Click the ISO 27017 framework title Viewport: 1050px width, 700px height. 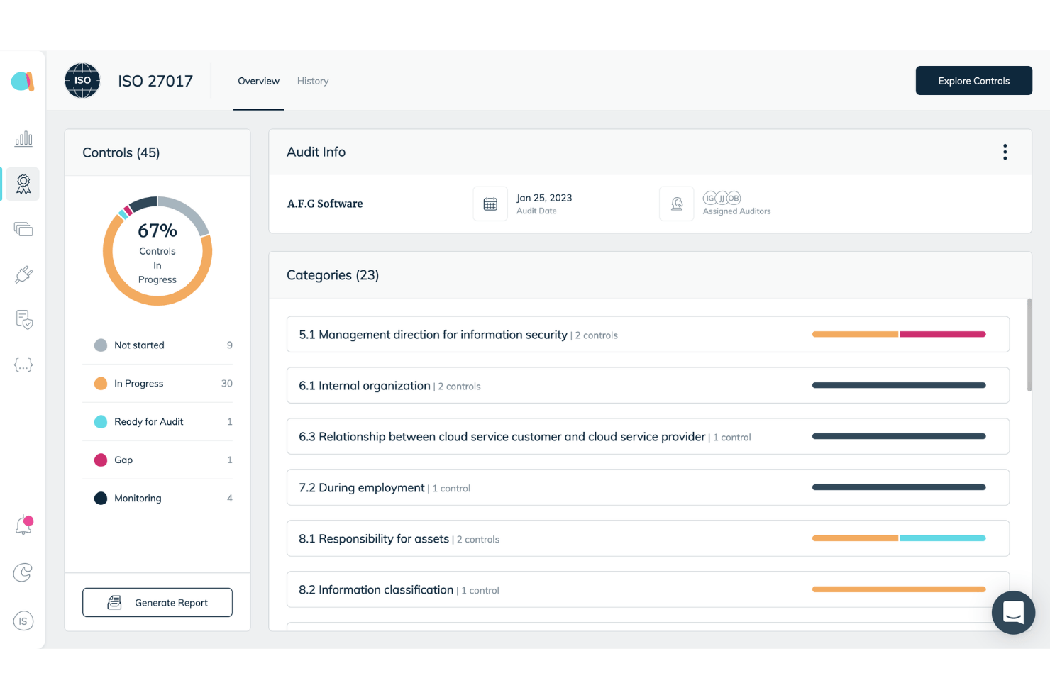pyautogui.click(x=155, y=81)
